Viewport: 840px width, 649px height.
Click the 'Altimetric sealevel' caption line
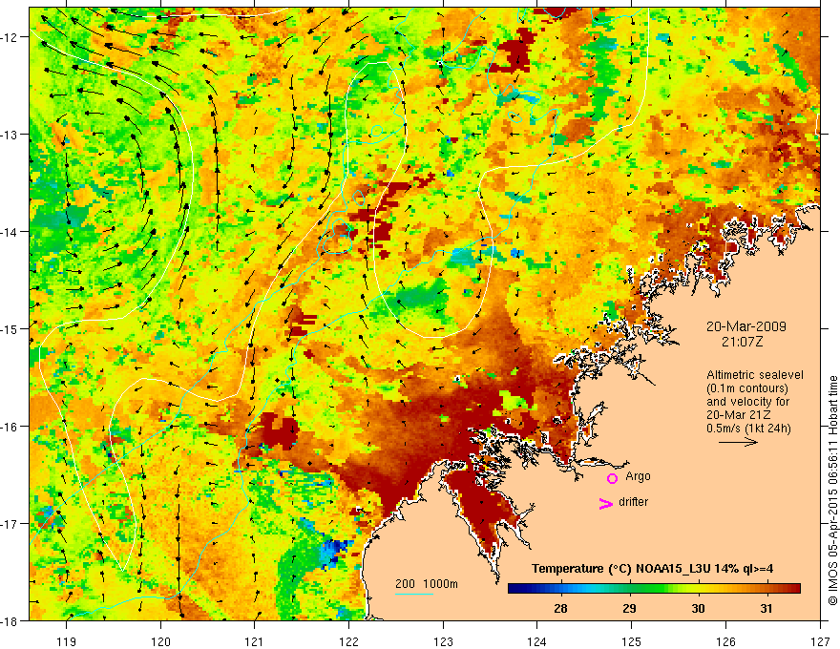tap(755, 375)
